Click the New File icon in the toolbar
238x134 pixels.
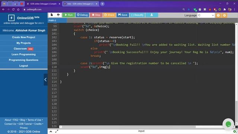pos(52,15)
